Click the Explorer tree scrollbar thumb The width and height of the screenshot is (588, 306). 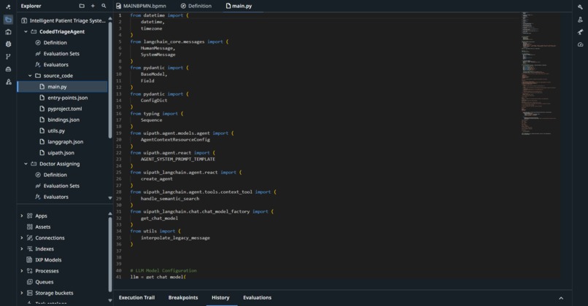(110, 79)
